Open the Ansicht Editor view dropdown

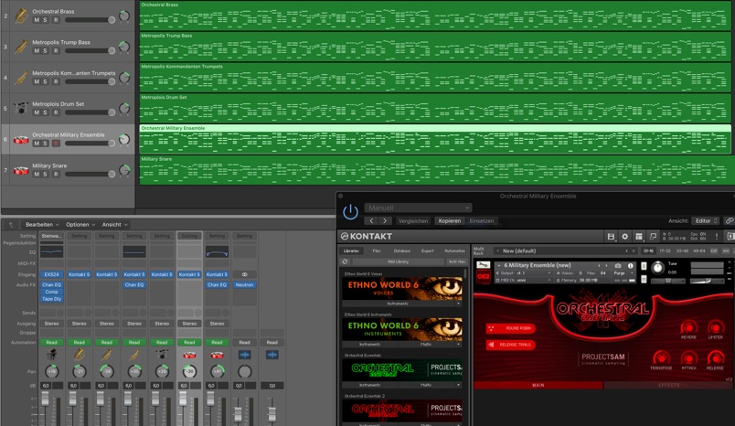[x=706, y=220]
